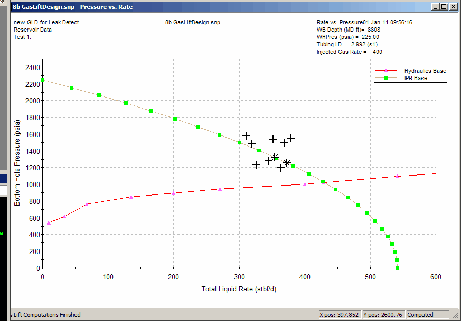The height and width of the screenshot is (321, 461).
Task: Select the Y pos field in status bar
Action: pos(383,315)
